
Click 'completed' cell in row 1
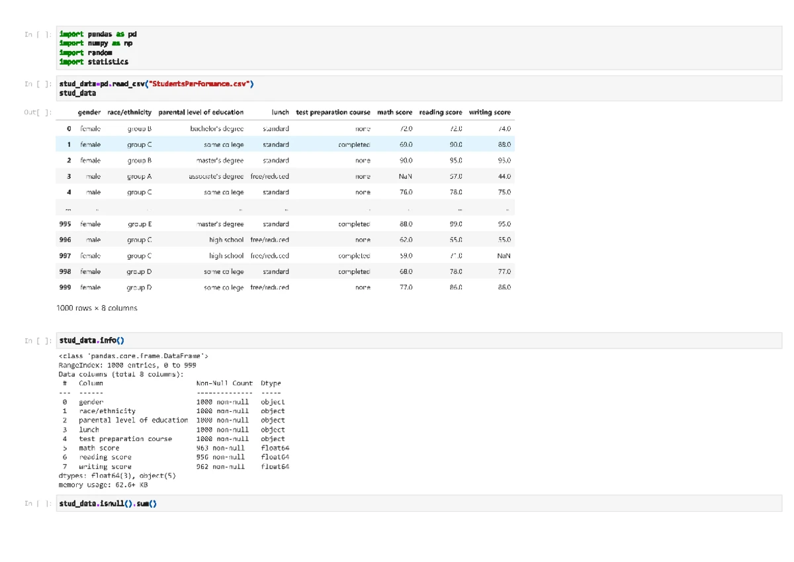(354, 144)
